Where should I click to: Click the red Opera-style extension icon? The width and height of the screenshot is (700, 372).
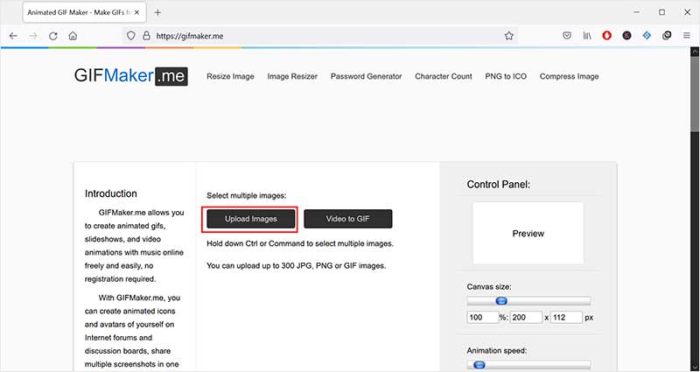click(x=606, y=36)
